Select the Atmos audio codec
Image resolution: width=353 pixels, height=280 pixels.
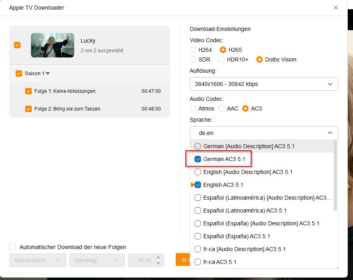tap(193, 108)
